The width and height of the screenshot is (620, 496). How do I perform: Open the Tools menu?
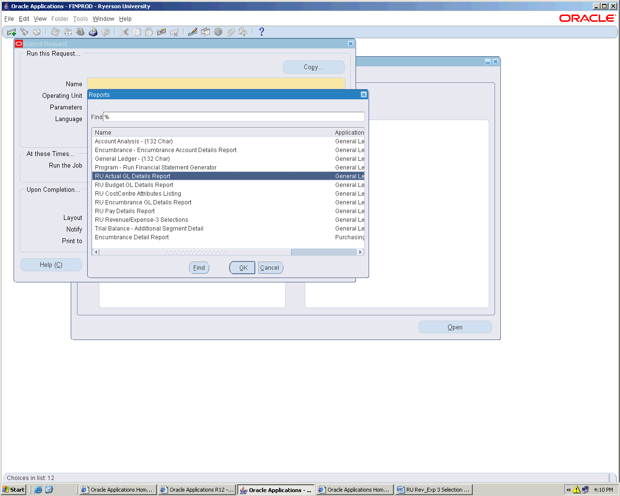point(80,19)
